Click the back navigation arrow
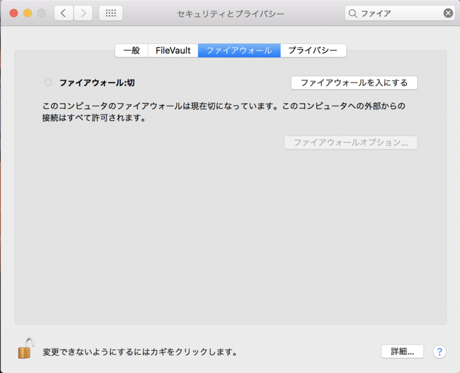Screen dimensions: 460x373 coord(64,13)
